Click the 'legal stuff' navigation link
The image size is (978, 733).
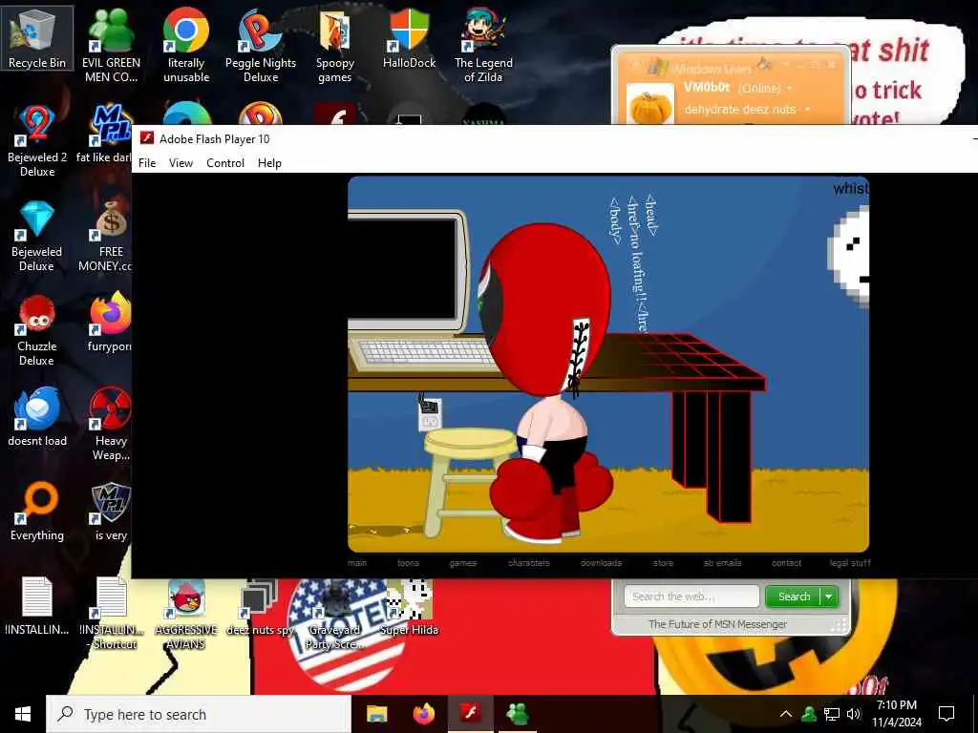(x=849, y=563)
